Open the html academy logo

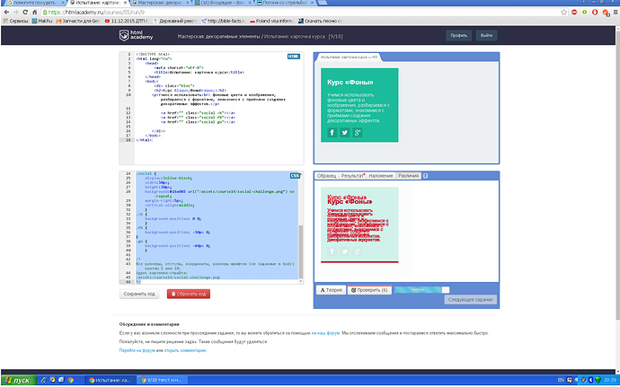[x=136, y=35]
